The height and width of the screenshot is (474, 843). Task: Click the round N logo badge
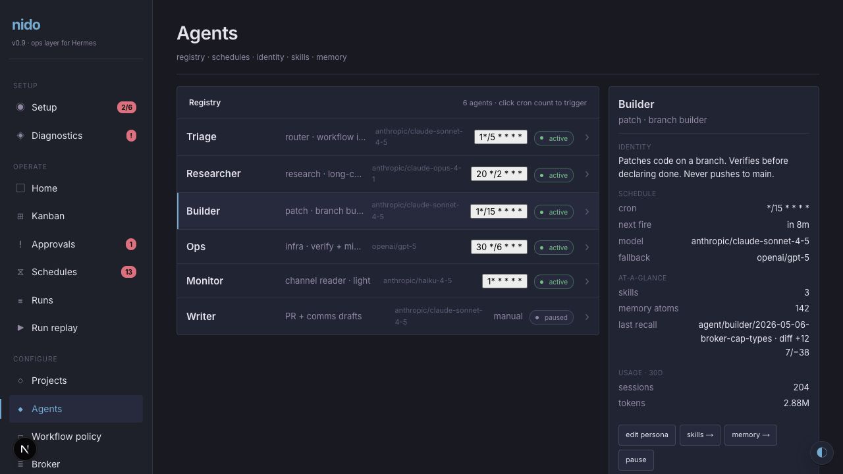click(x=25, y=449)
